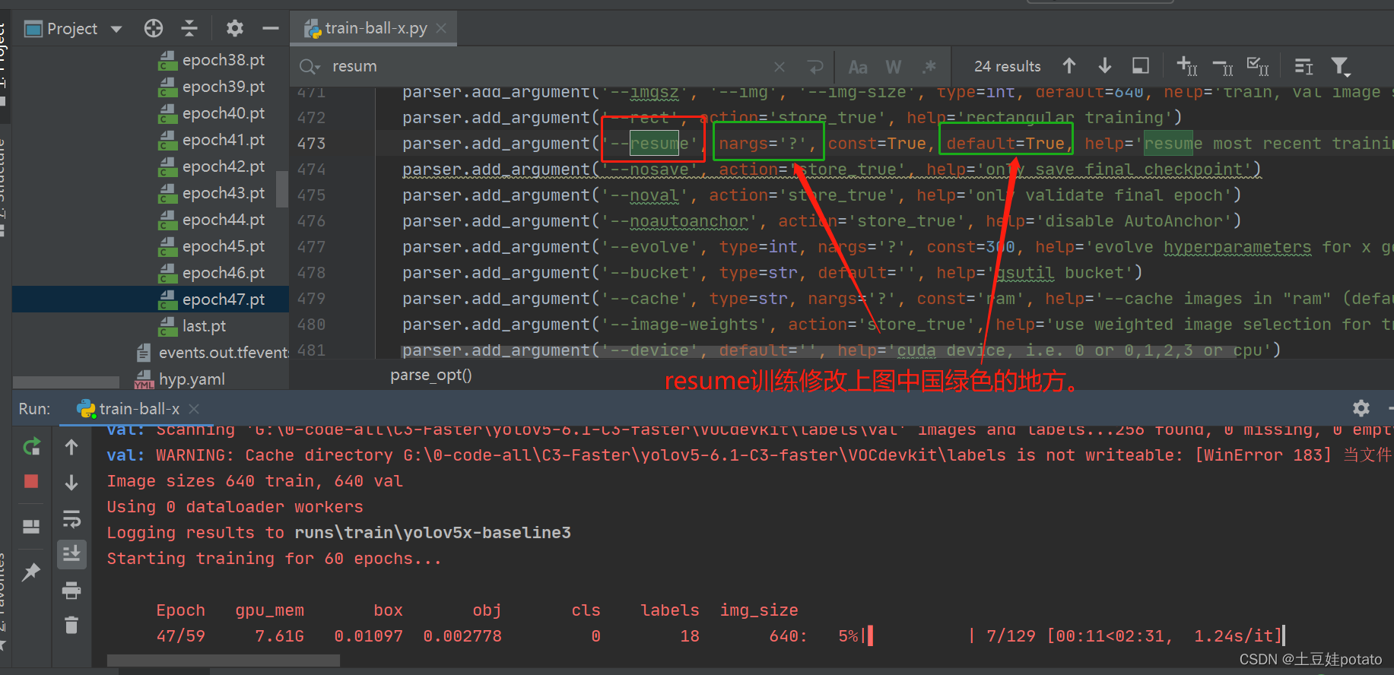The image size is (1394, 675).
Task: Click the 24 results counter
Action: 1007,67
